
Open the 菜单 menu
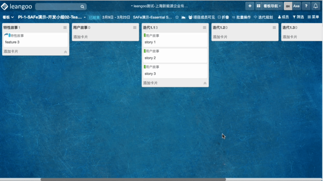point(313,17)
